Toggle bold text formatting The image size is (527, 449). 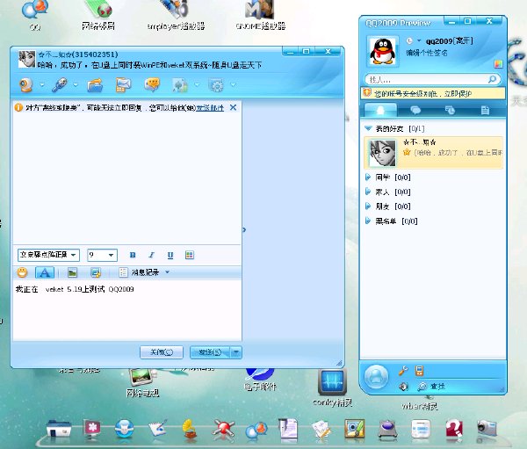point(133,255)
